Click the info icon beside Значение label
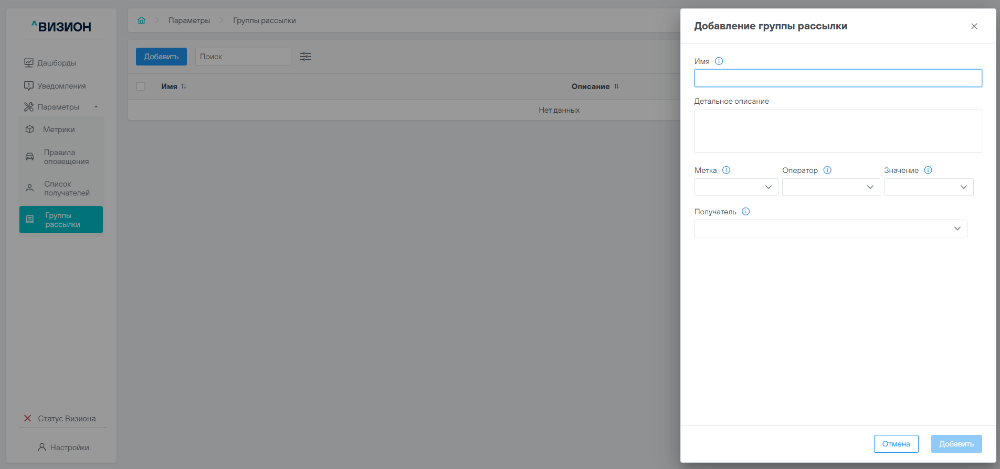This screenshot has height=469, width=1000. pyautogui.click(x=928, y=170)
